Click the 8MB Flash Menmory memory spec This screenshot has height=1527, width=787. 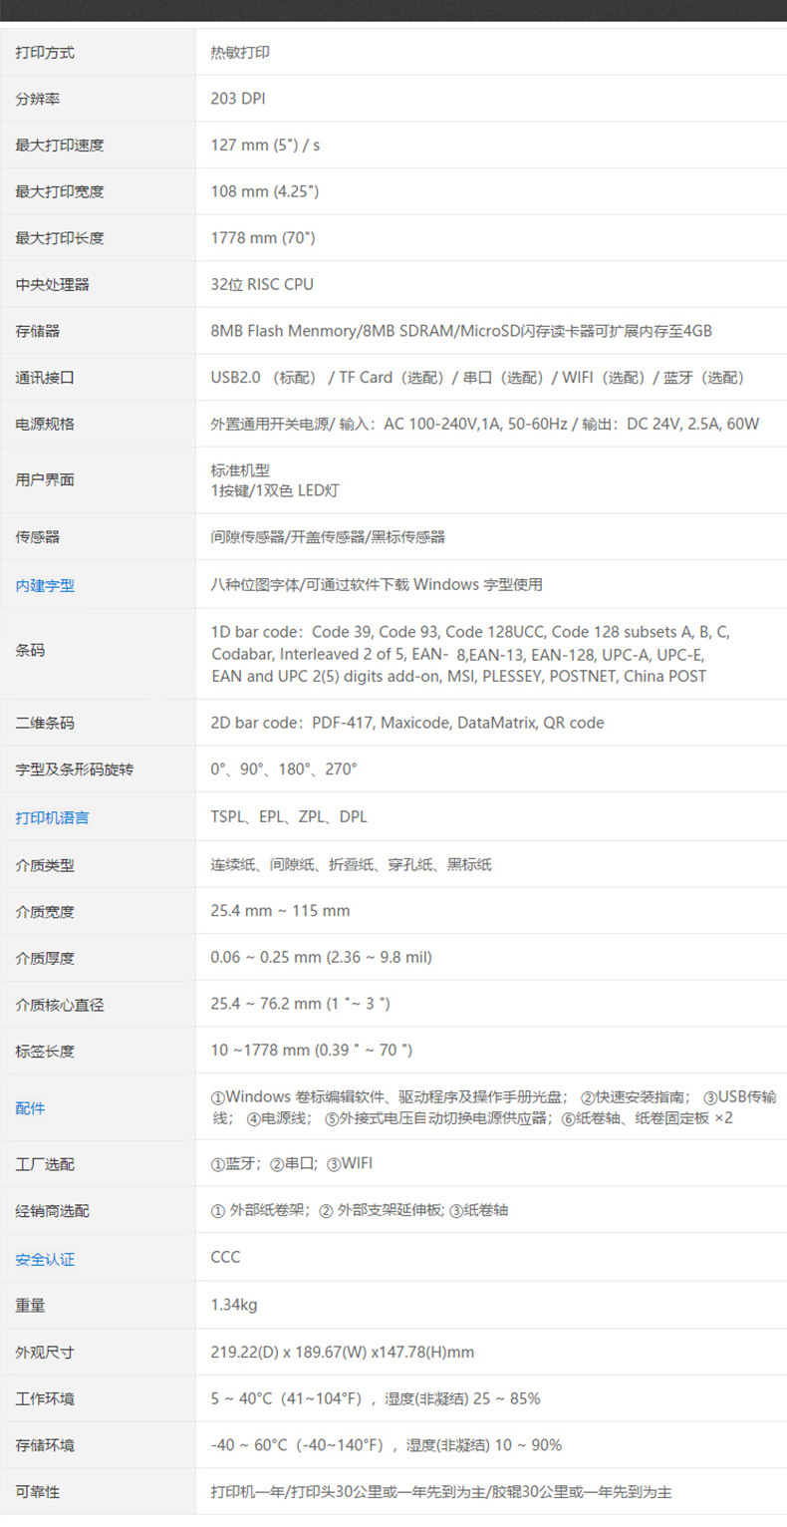(461, 331)
